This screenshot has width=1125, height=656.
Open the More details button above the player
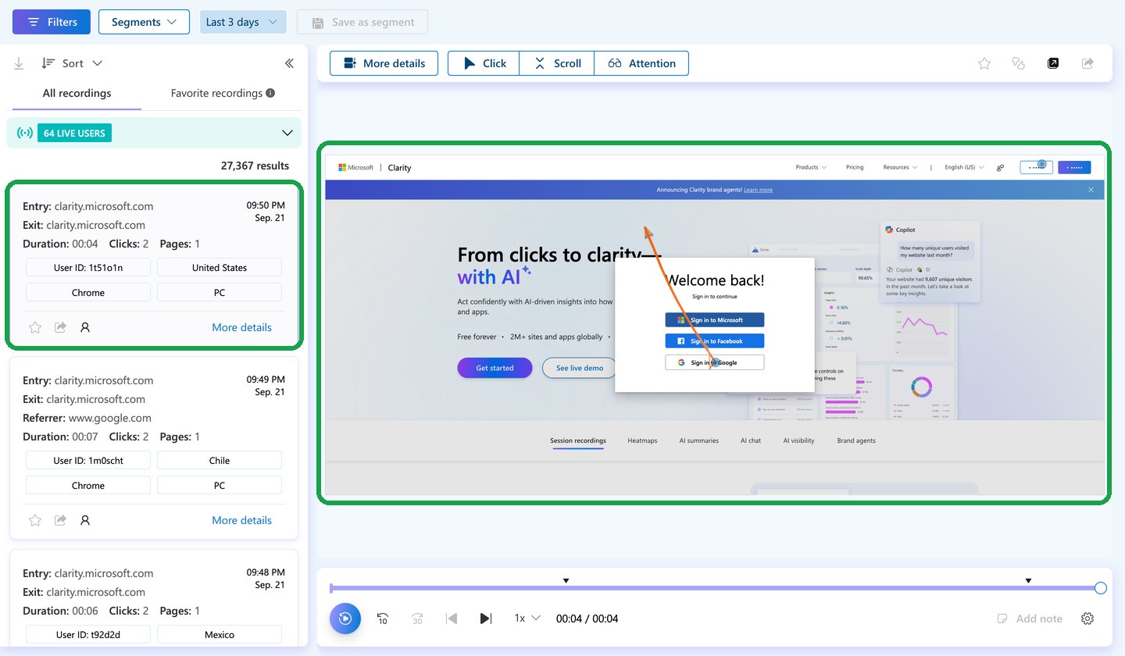point(384,63)
